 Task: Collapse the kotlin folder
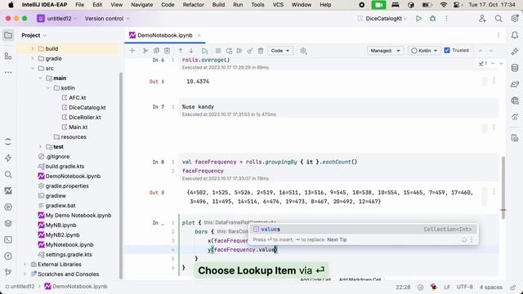click(x=48, y=88)
